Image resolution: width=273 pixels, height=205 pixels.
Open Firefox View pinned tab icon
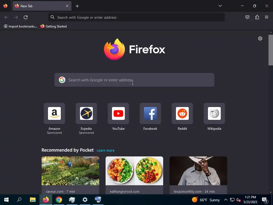(5, 6)
